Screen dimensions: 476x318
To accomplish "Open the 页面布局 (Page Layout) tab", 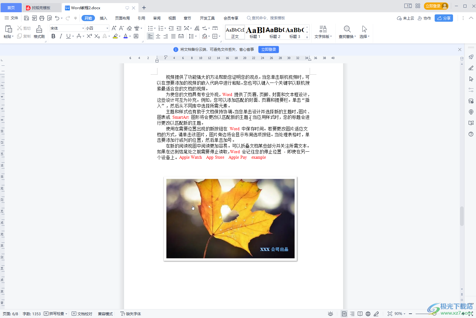I will [122, 18].
